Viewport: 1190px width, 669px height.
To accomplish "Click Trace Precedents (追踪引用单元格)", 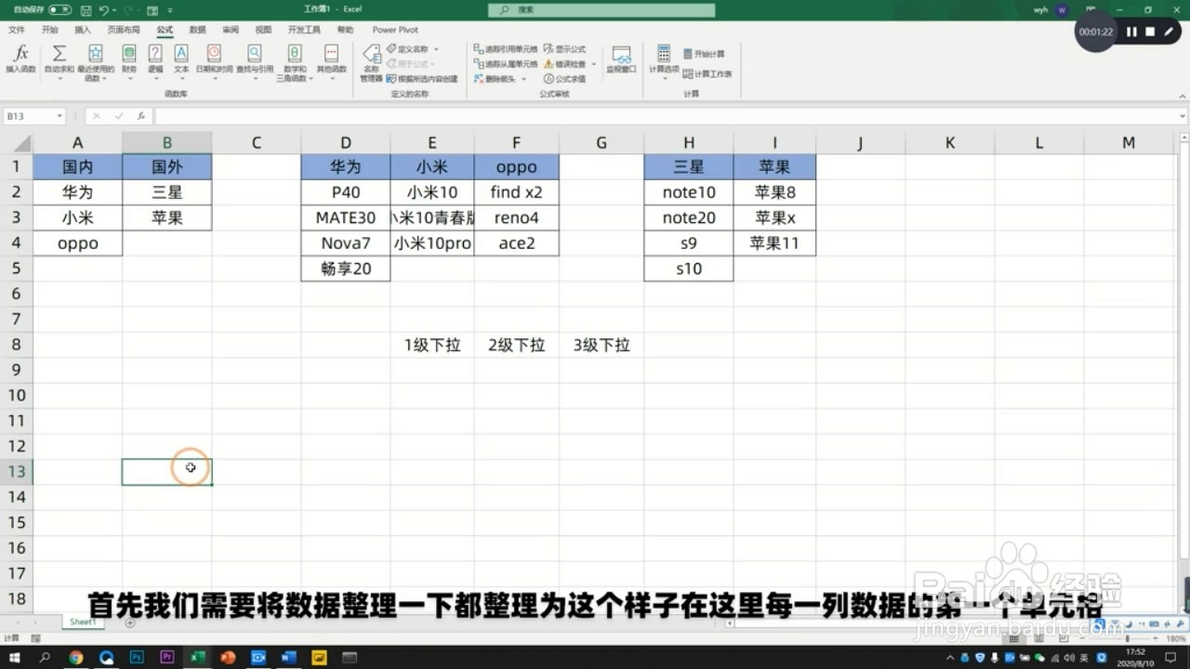I will click(505, 49).
